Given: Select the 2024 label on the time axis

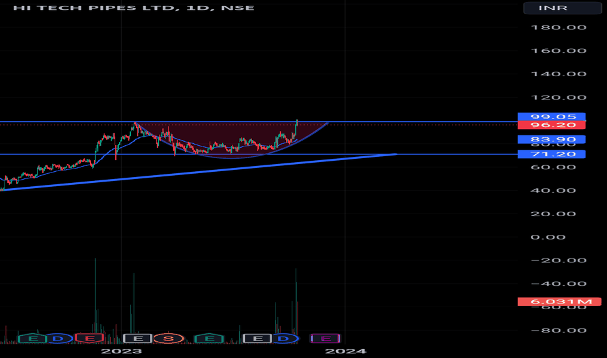Looking at the screenshot, I should pyautogui.click(x=345, y=351).
